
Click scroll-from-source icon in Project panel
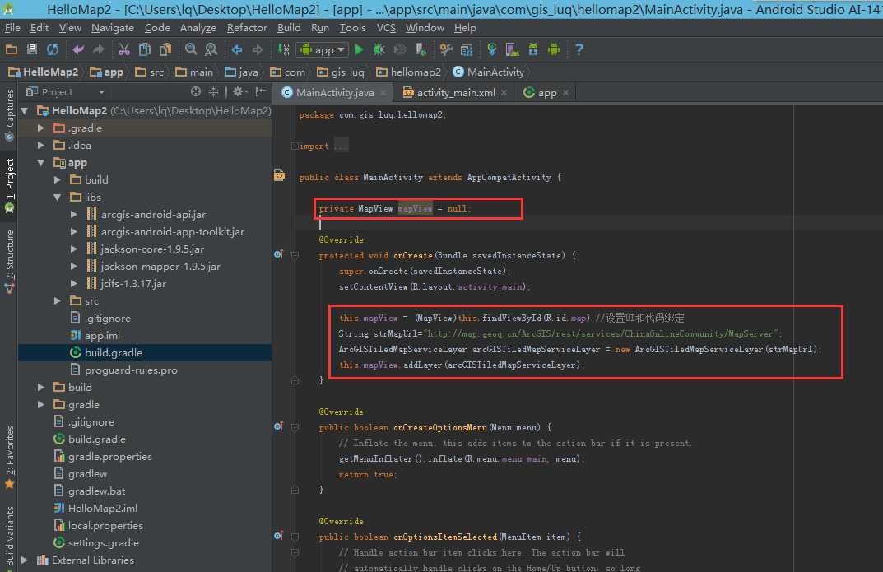coord(196,92)
